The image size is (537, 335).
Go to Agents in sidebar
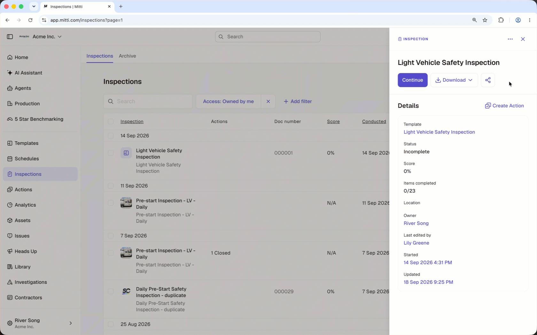[40, 88]
